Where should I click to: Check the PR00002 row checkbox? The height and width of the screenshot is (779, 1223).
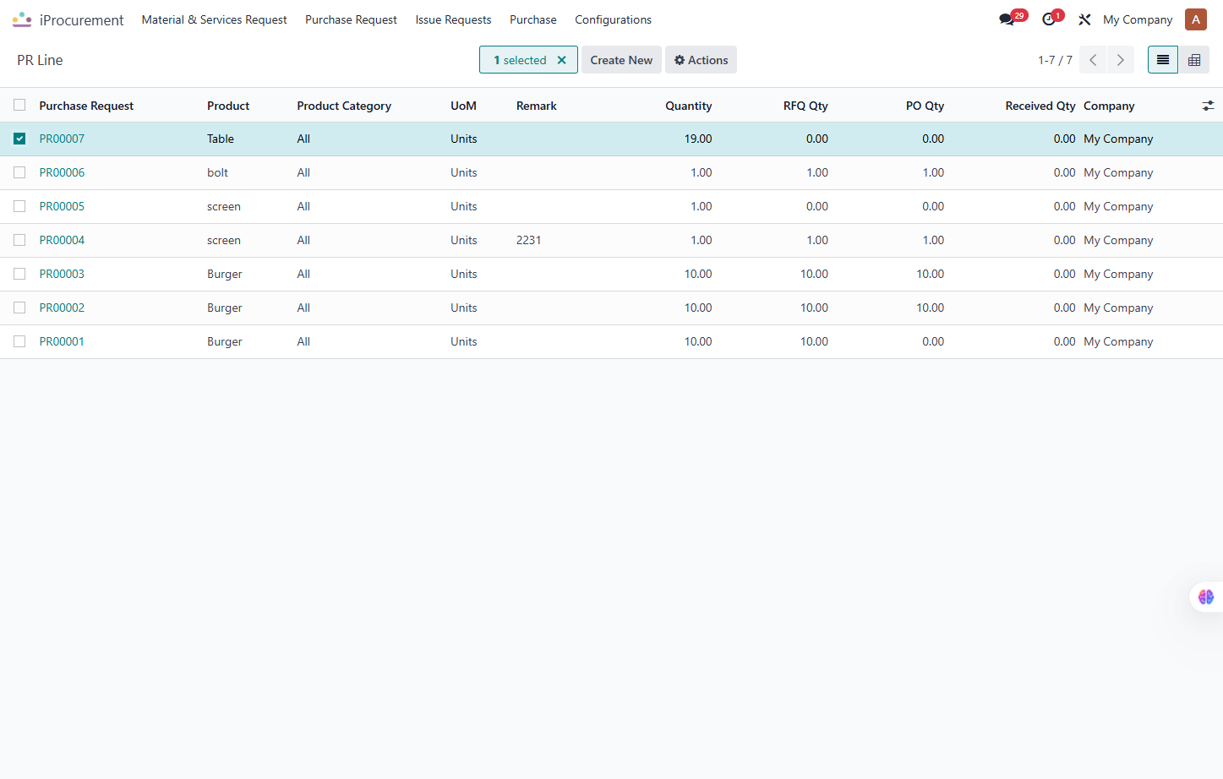(x=19, y=308)
